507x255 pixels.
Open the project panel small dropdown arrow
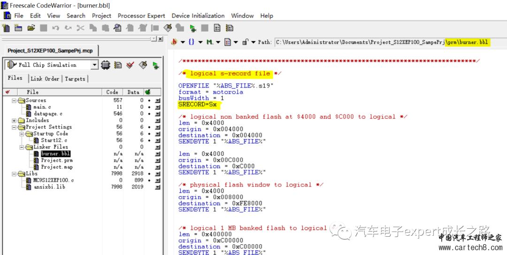tap(154, 39)
